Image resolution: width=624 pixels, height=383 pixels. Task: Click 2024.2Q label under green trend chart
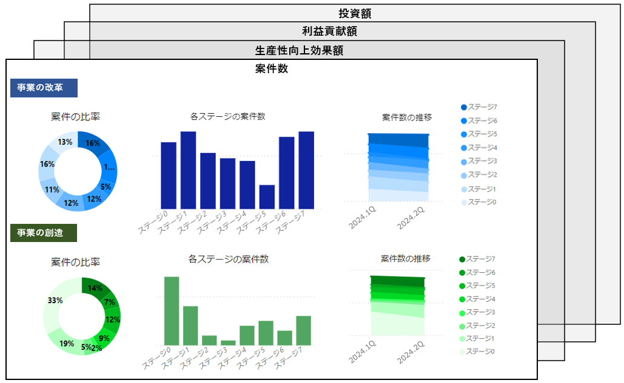point(411,352)
